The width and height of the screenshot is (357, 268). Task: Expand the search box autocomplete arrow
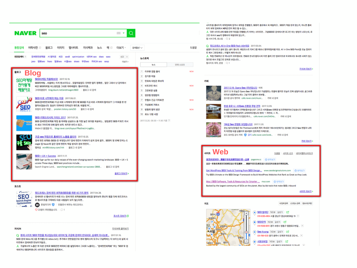pos(124,33)
